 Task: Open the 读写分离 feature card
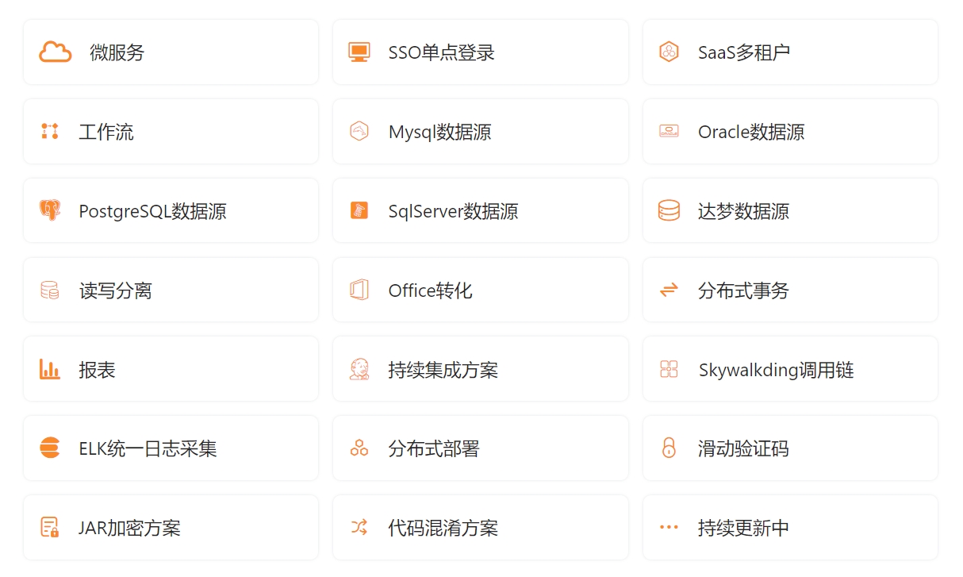pyautogui.click(x=171, y=290)
